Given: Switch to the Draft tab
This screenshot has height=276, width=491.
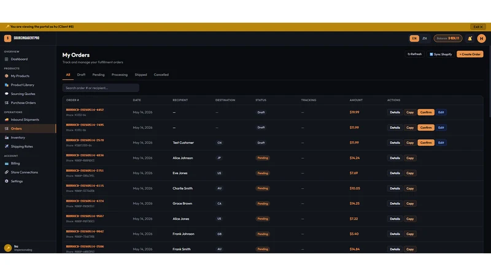Looking at the screenshot, I should point(81,75).
